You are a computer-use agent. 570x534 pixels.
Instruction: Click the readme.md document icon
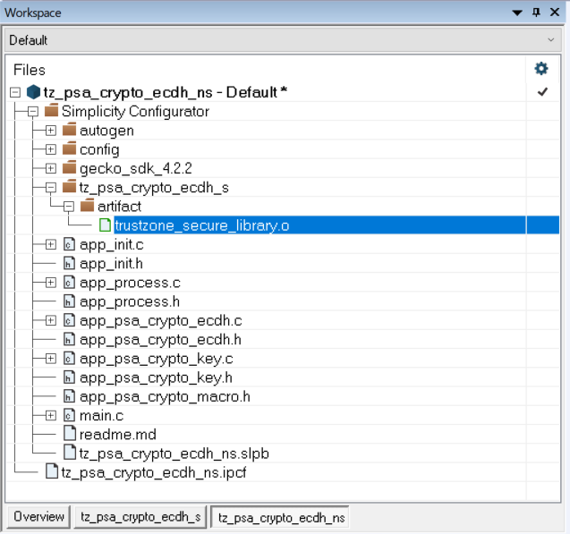tap(69, 434)
